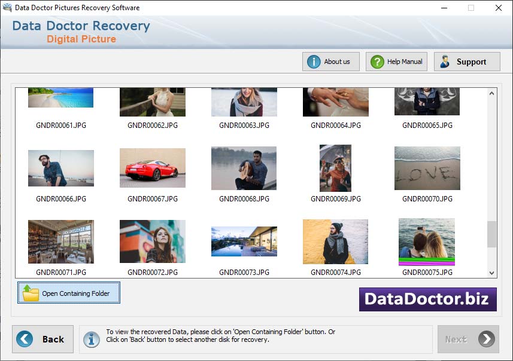This screenshot has height=361, width=513.
Task: Open the Help Manual
Action: coord(396,61)
